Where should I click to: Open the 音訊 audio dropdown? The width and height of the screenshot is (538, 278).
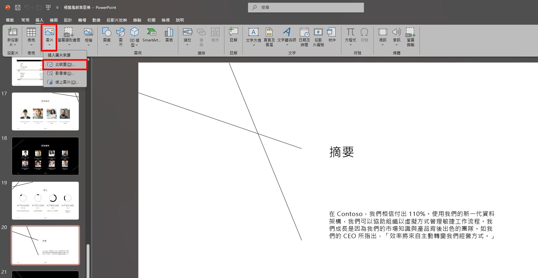click(x=396, y=45)
